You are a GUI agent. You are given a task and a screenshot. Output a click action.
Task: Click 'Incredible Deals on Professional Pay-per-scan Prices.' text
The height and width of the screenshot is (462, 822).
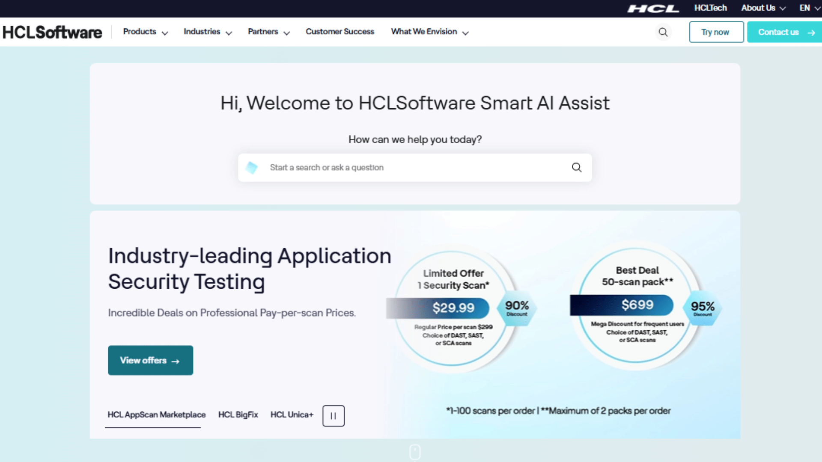[232, 313]
